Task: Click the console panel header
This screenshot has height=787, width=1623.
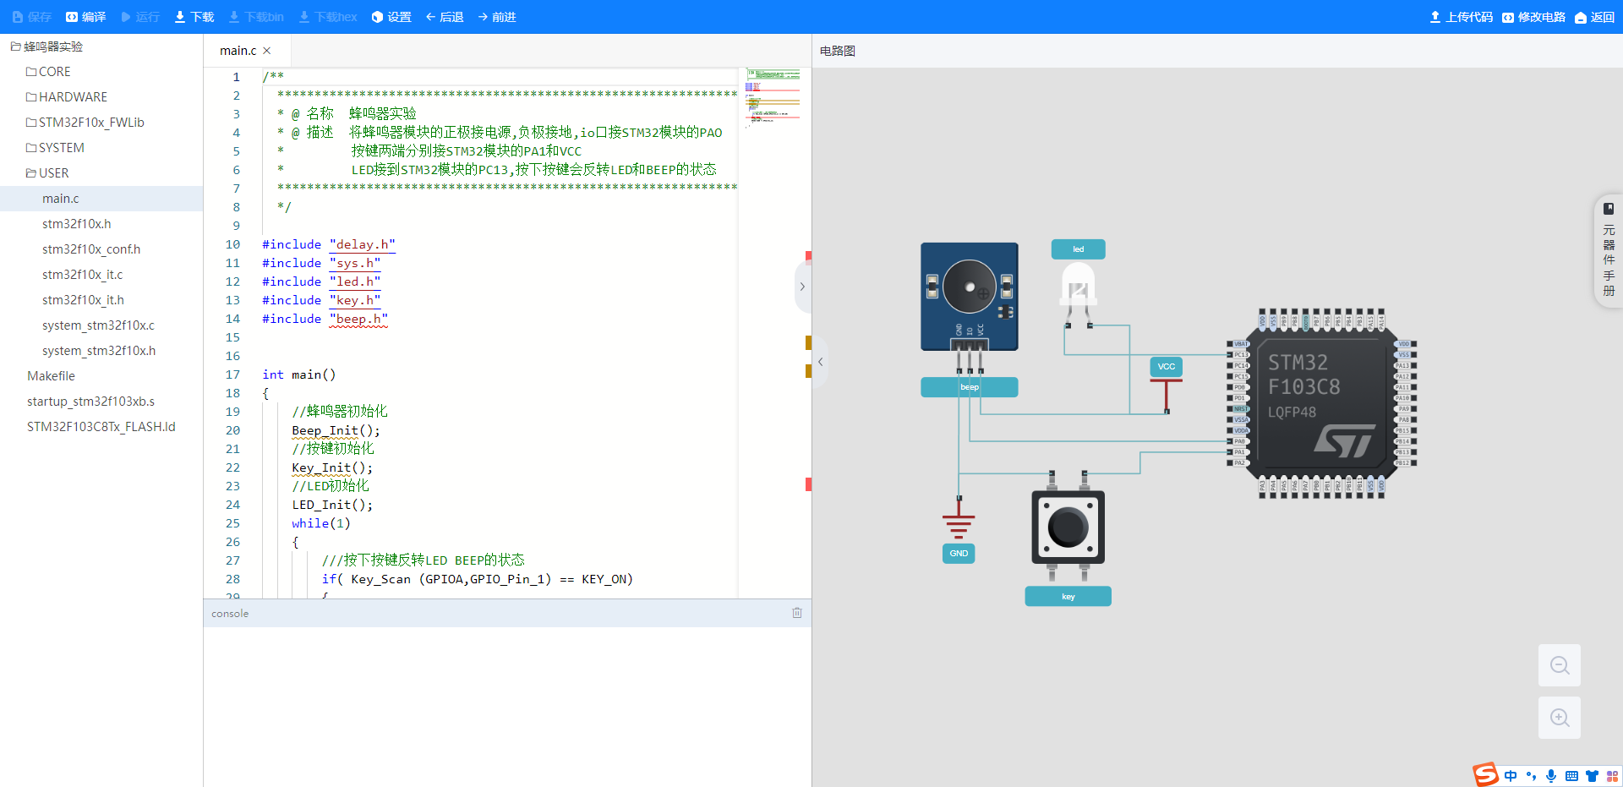Action: (507, 613)
